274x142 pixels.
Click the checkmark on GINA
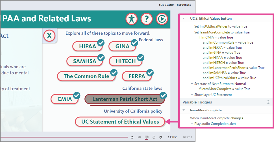134,43
